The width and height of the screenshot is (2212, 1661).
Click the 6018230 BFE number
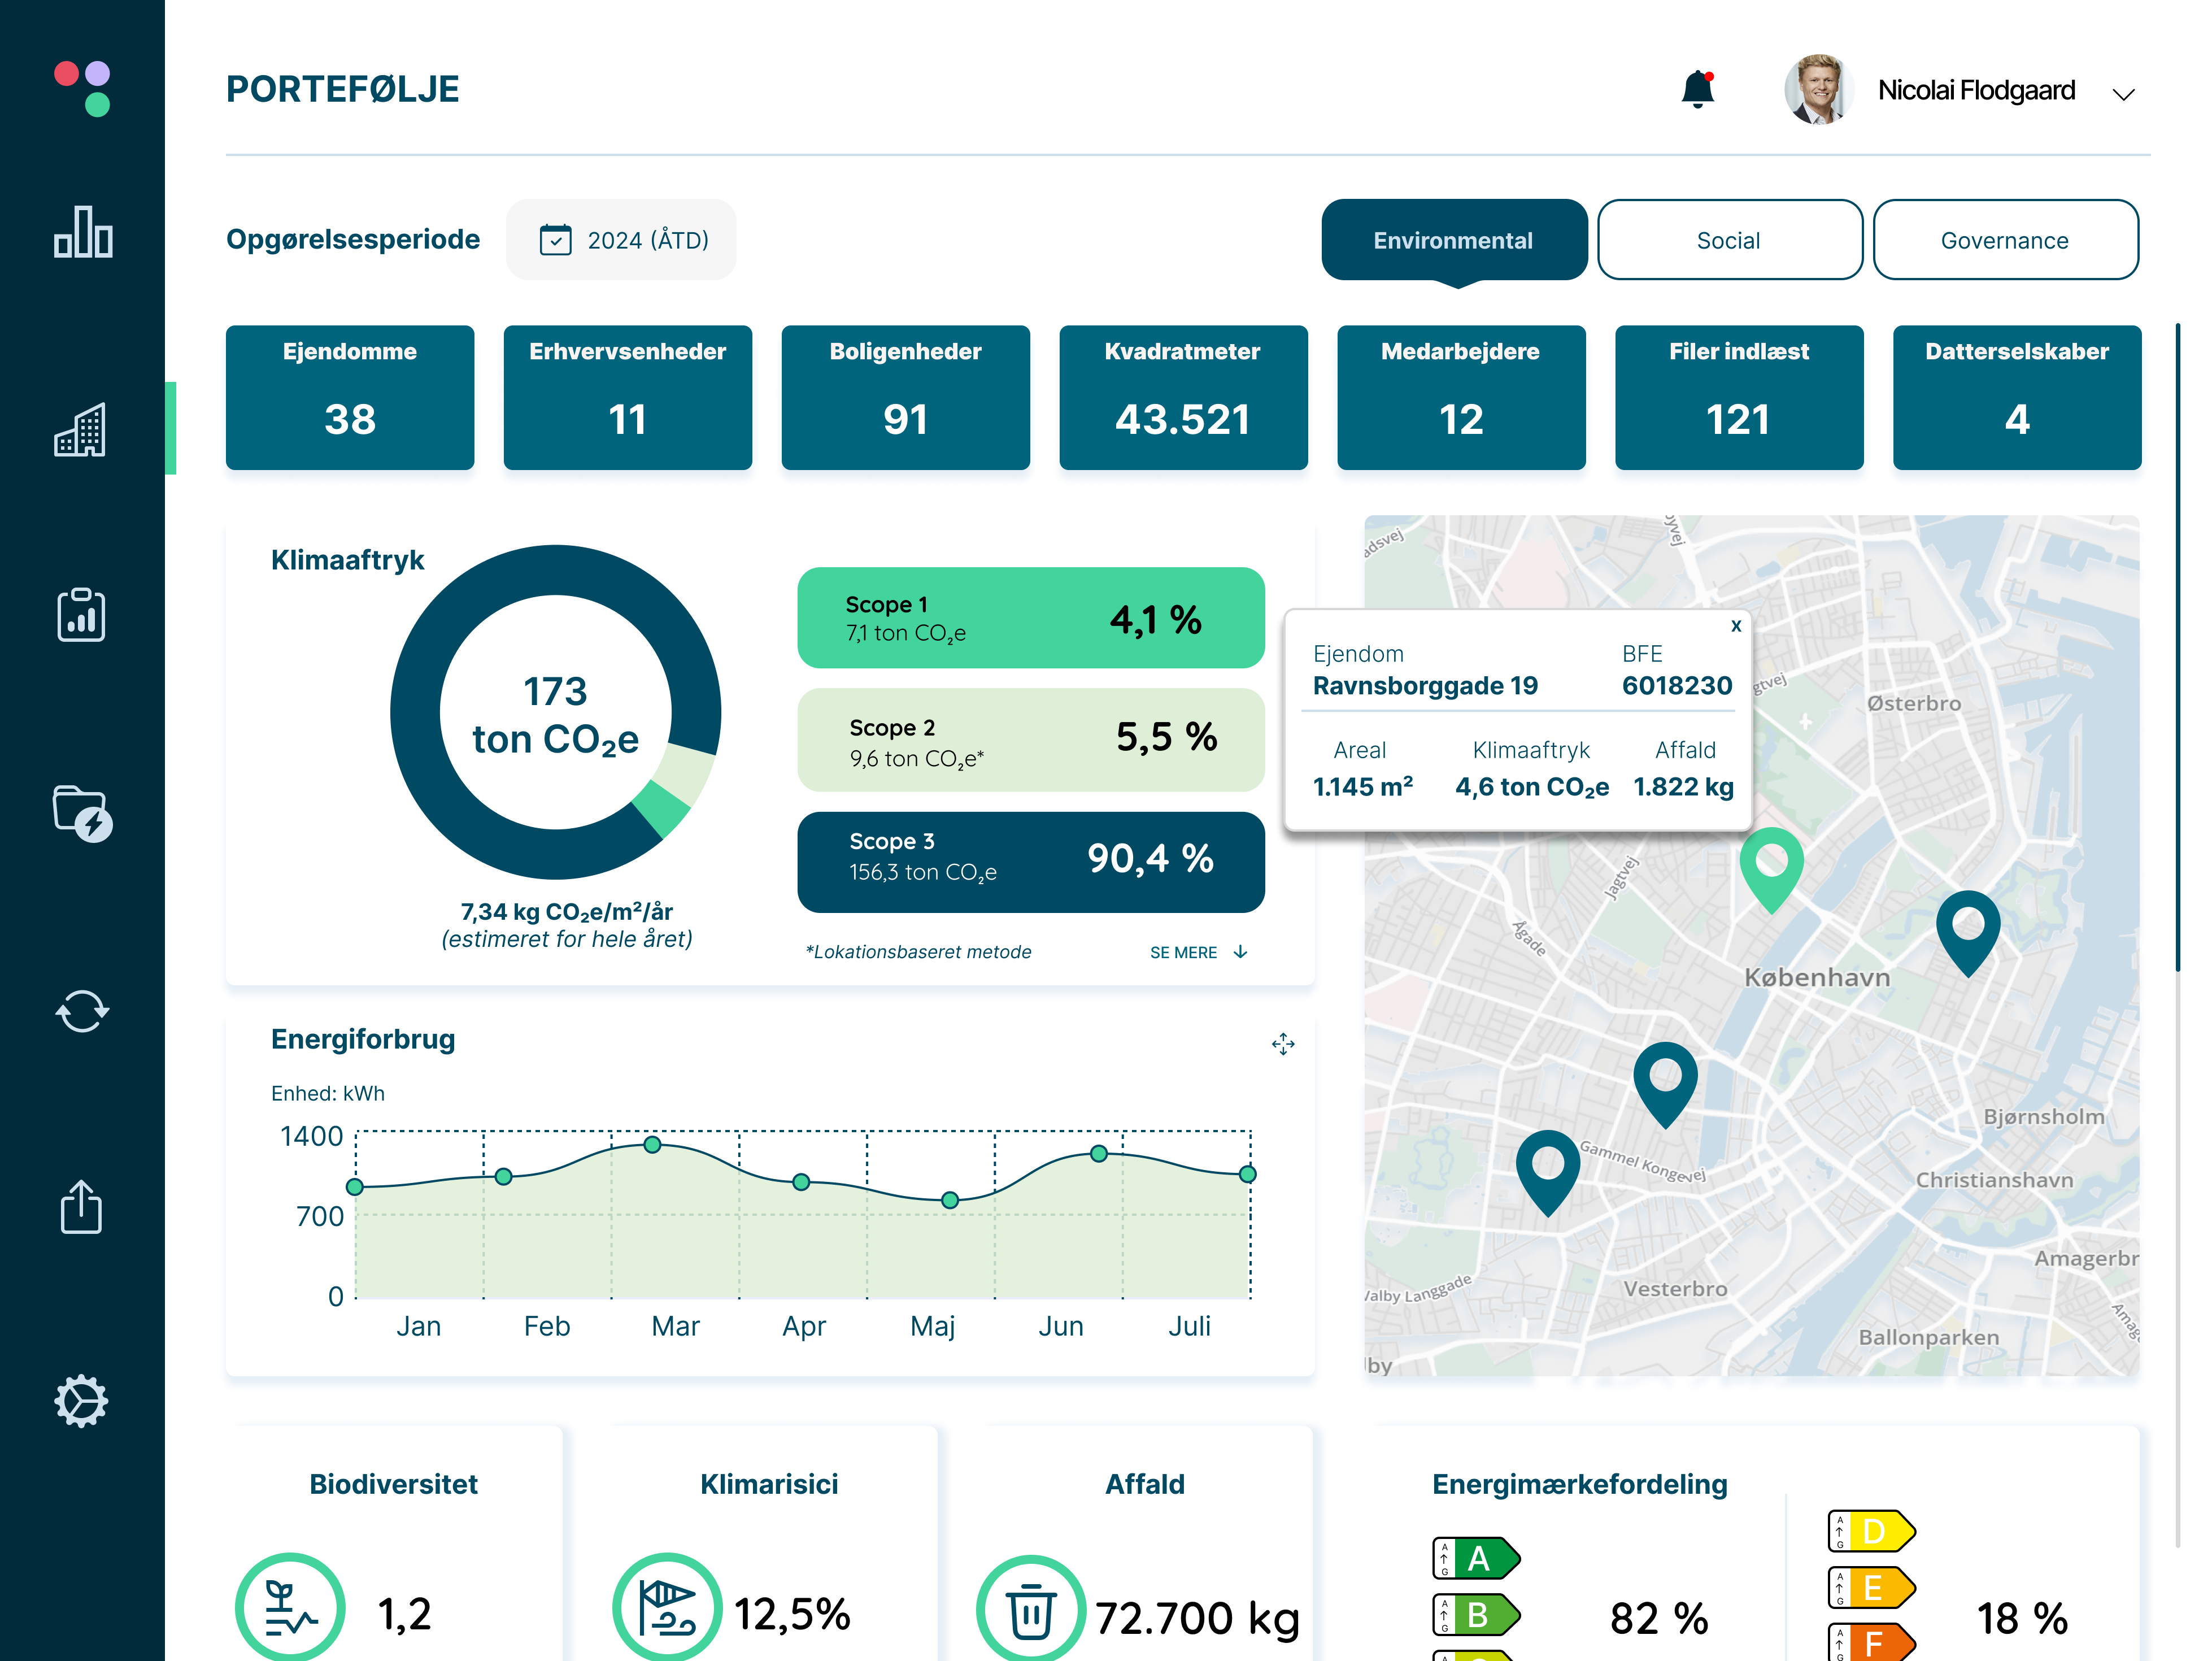(x=1677, y=686)
